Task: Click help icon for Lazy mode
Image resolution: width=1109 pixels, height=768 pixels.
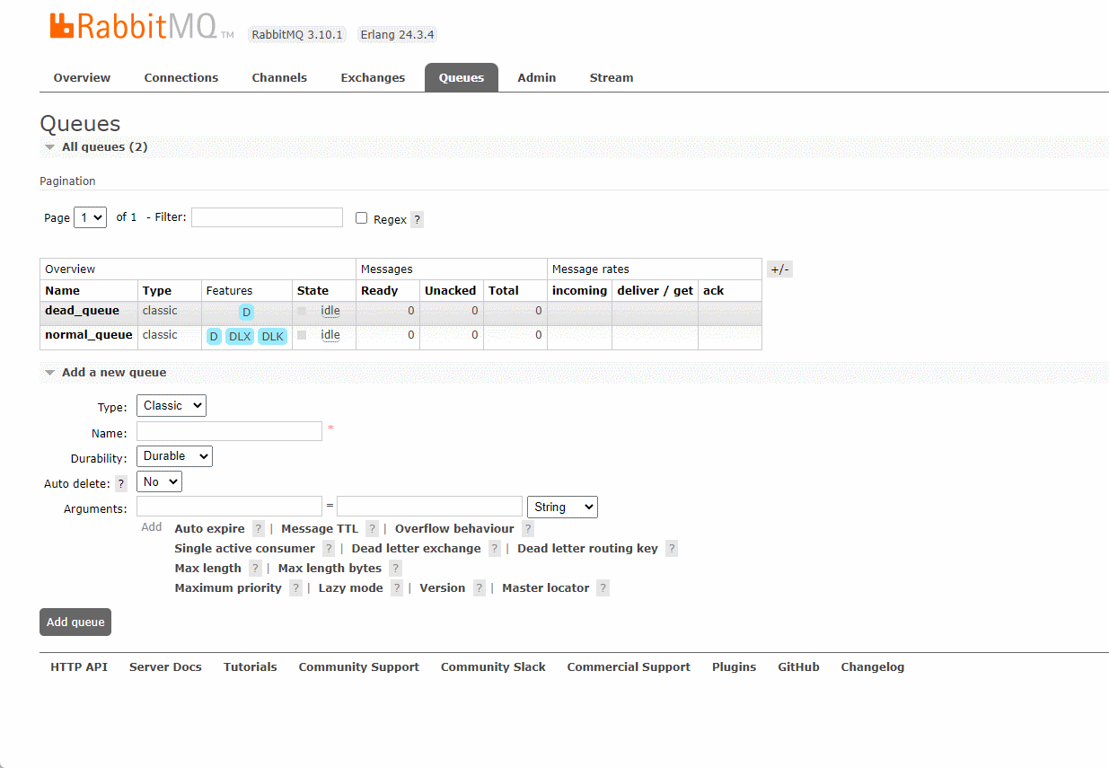Action: 397,587
